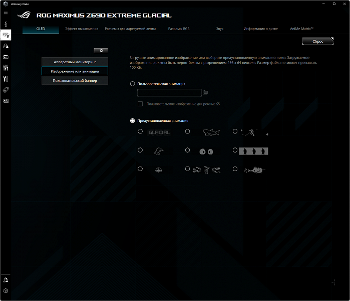350x301 pixels.
Task: Select the Devices icon in the sidebar
Action: pyautogui.click(x=6, y=35)
